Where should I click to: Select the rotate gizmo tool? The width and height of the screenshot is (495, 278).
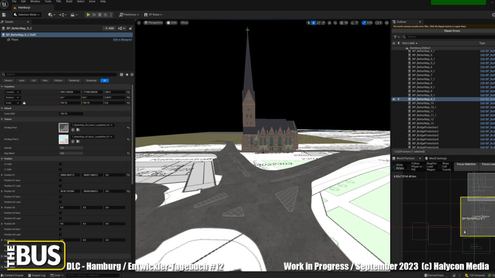coord(320,23)
